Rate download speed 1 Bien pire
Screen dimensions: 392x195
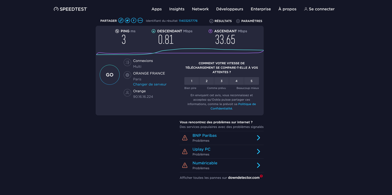coord(191,81)
